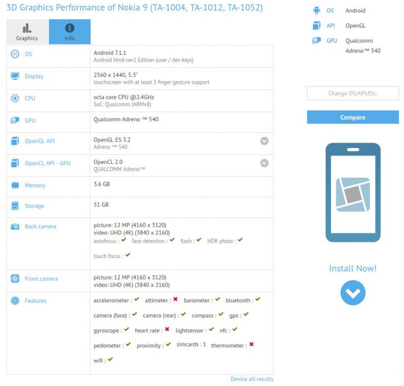Click the 3.6 GB memory value
Screen dimensions: 404x386
click(102, 184)
